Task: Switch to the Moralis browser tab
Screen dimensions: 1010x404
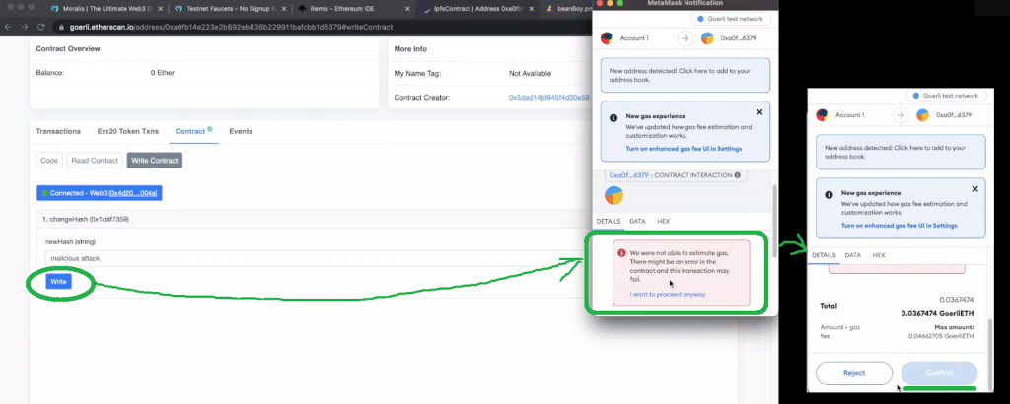Action: point(107,9)
